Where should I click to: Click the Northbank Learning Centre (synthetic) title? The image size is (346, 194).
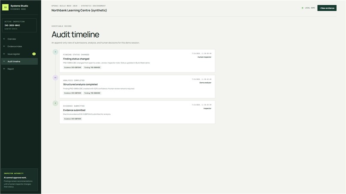click(x=79, y=10)
